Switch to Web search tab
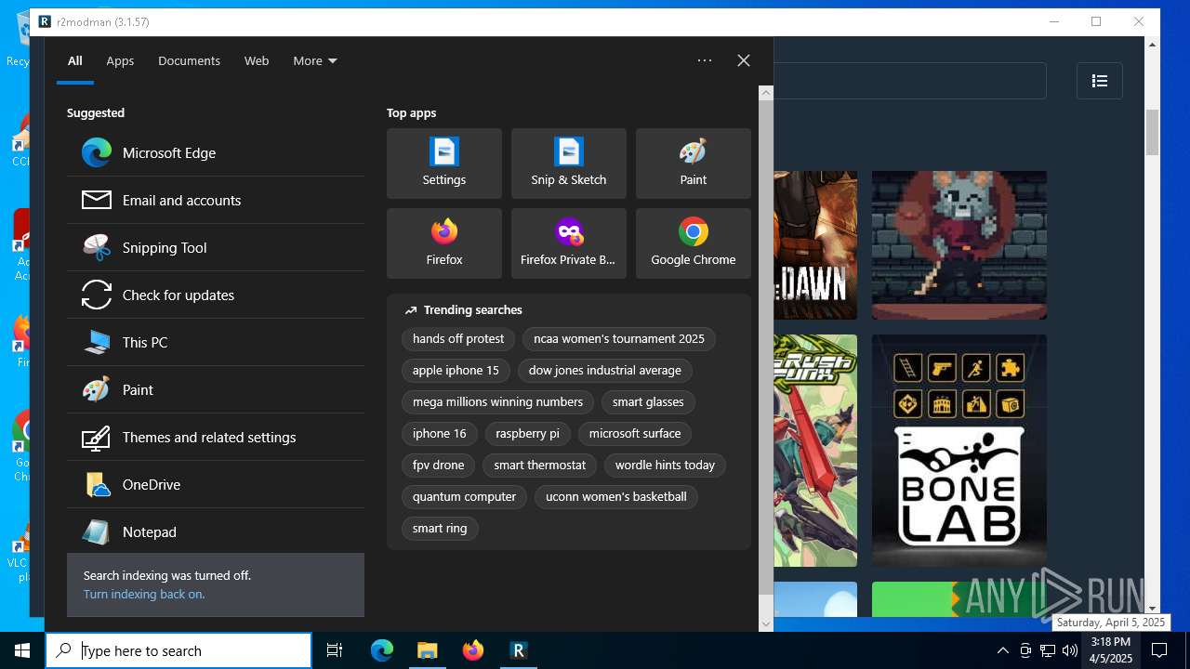1190x669 pixels. click(257, 60)
